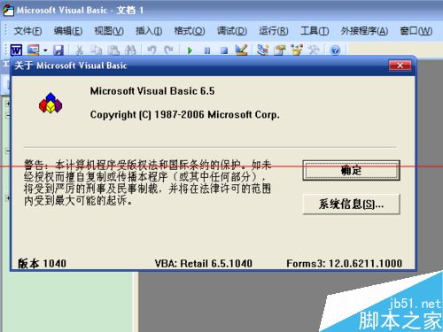Click the Find binoculars icon
The image size is (443, 332).
[x=130, y=50]
